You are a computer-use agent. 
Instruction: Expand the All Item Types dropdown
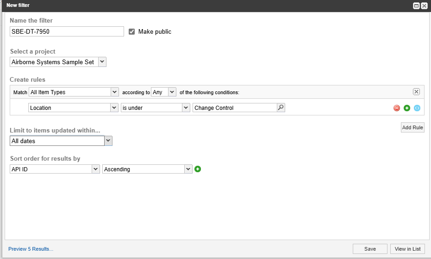pyautogui.click(x=74, y=92)
